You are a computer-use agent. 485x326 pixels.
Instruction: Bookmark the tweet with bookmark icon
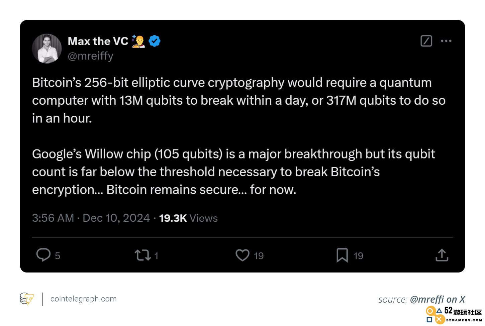tap(342, 255)
